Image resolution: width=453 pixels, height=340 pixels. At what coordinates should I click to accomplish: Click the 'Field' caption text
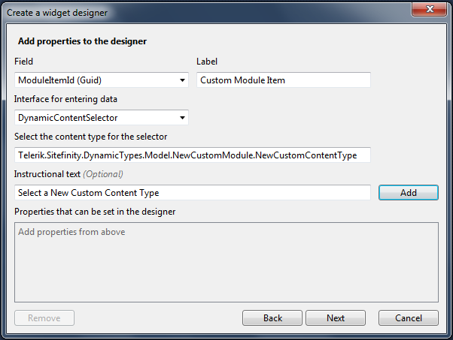[24, 62]
